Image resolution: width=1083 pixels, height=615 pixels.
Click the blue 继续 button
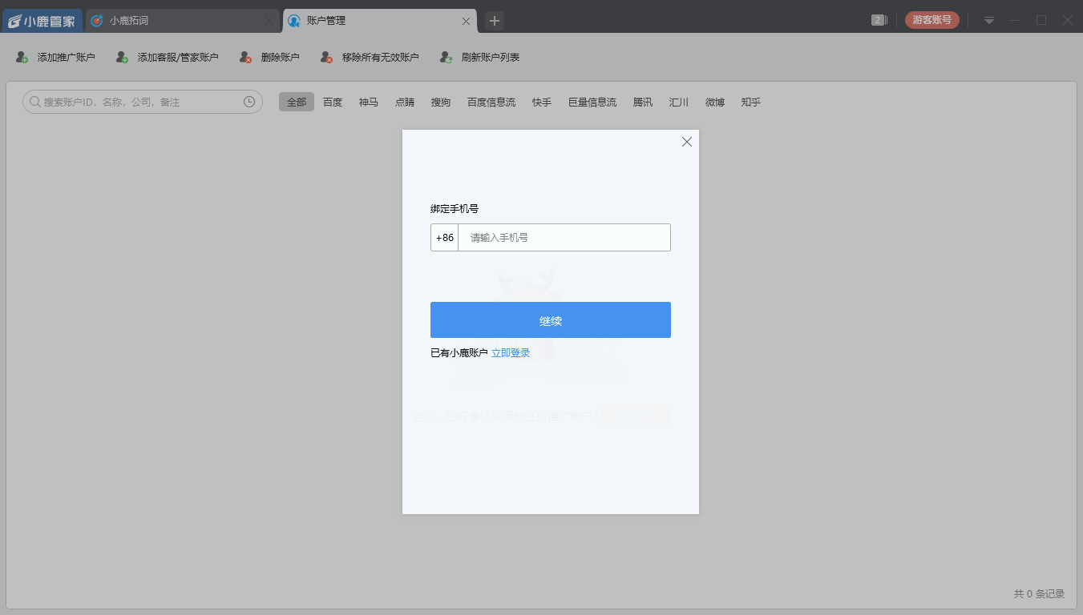coord(551,320)
